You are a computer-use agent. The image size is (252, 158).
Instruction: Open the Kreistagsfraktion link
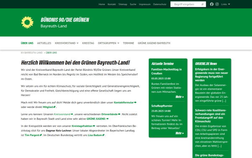point(83,126)
